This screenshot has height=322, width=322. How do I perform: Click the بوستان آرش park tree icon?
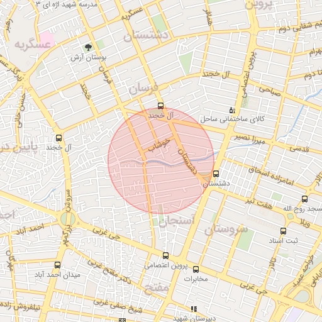click(x=88, y=47)
